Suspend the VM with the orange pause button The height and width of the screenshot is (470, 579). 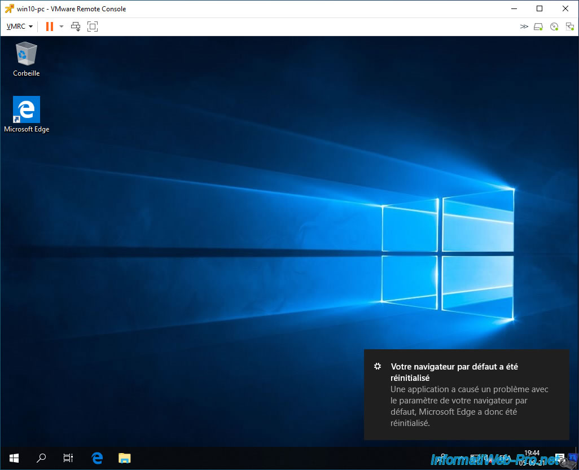click(x=50, y=27)
